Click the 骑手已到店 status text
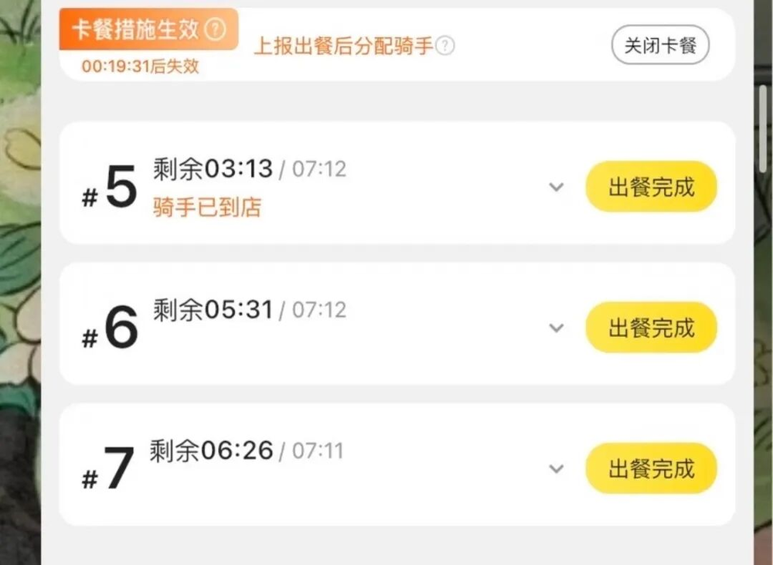773x565 pixels. [207, 207]
